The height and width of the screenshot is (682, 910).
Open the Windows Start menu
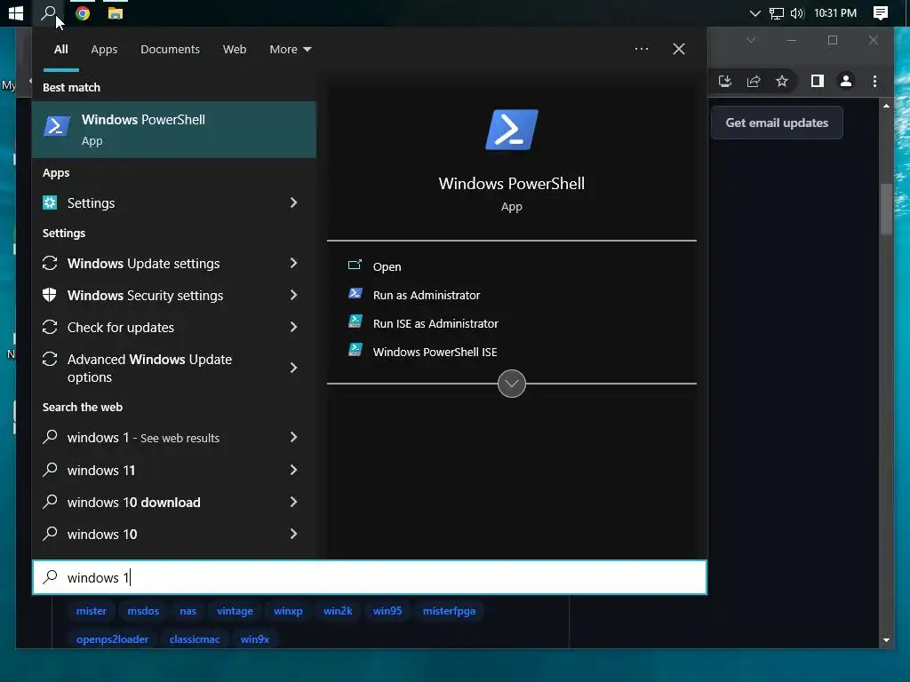[x=16, y=12]
